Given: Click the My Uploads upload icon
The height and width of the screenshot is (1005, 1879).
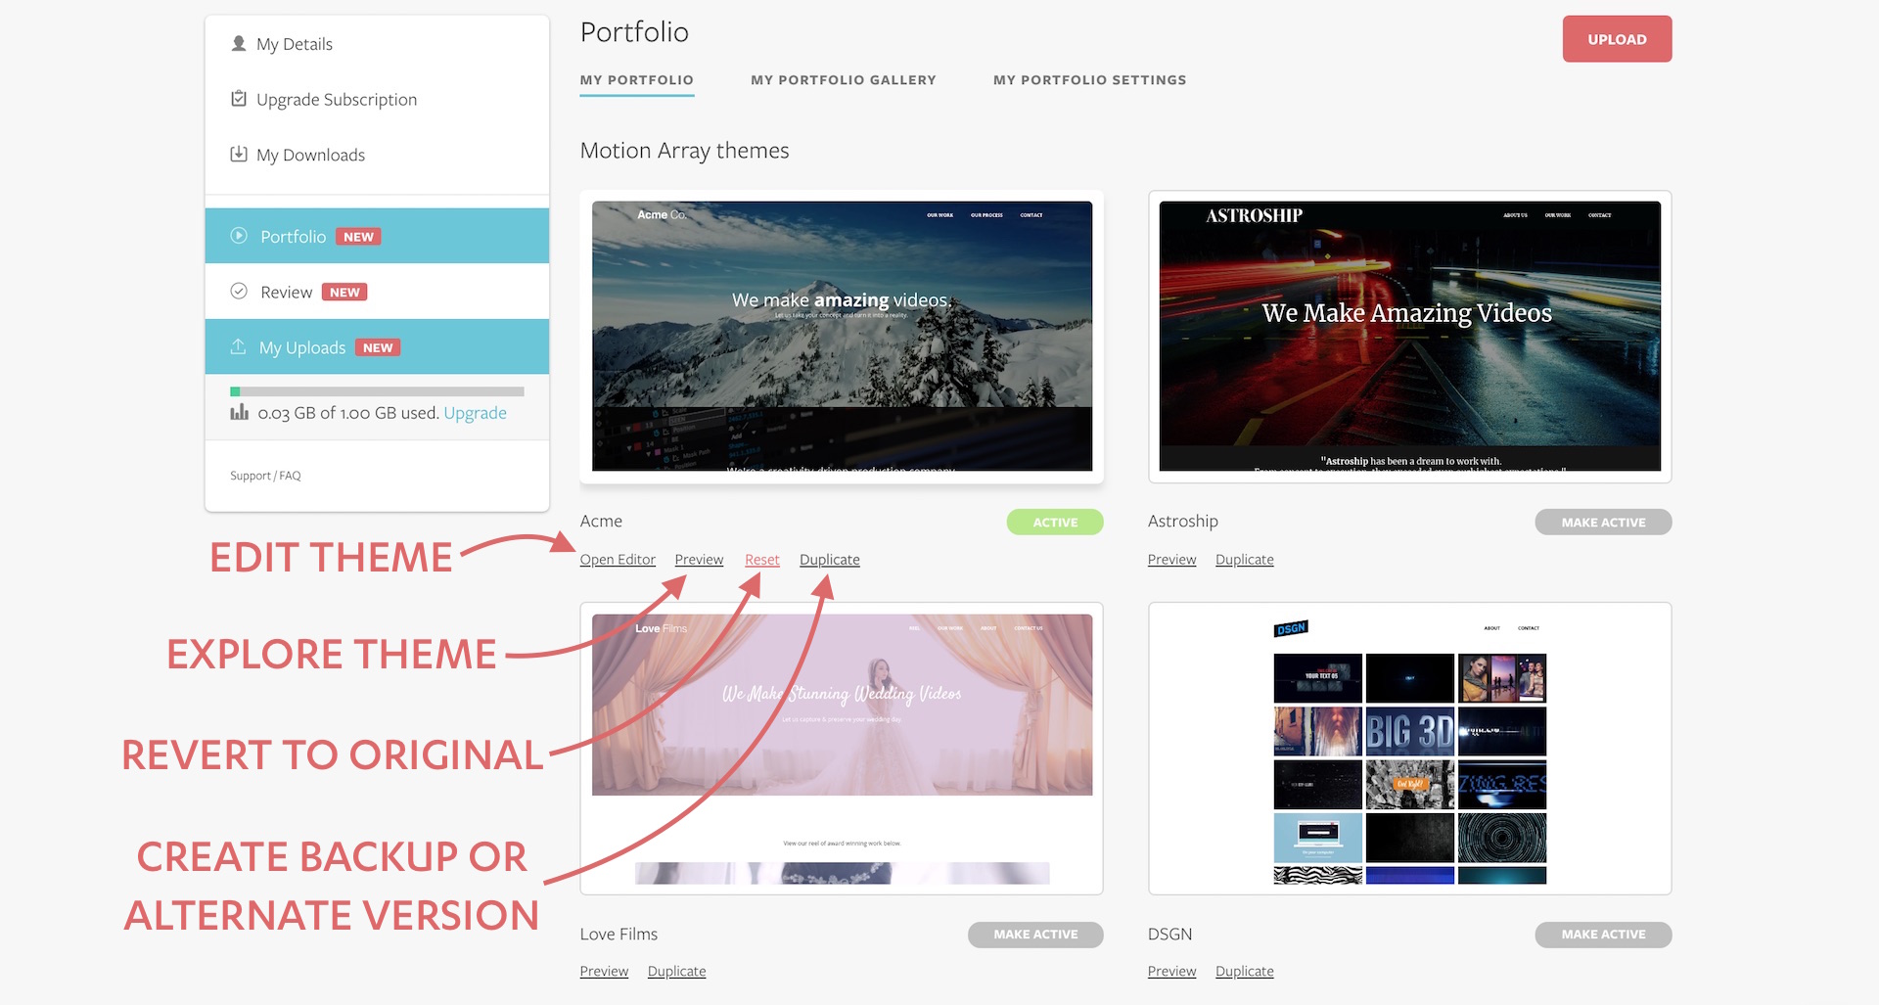Looking at the screenshot, I should (x=238, y=346).
